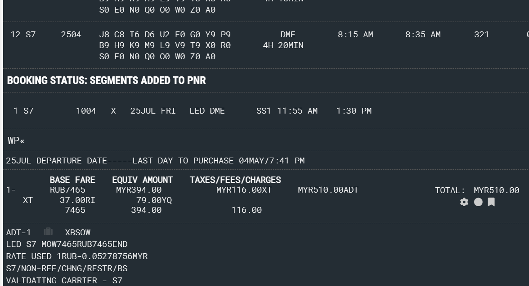This screenshot has width=529, height=286.
Task: Click the gear icon below the fare total
Action: point(464,202)
